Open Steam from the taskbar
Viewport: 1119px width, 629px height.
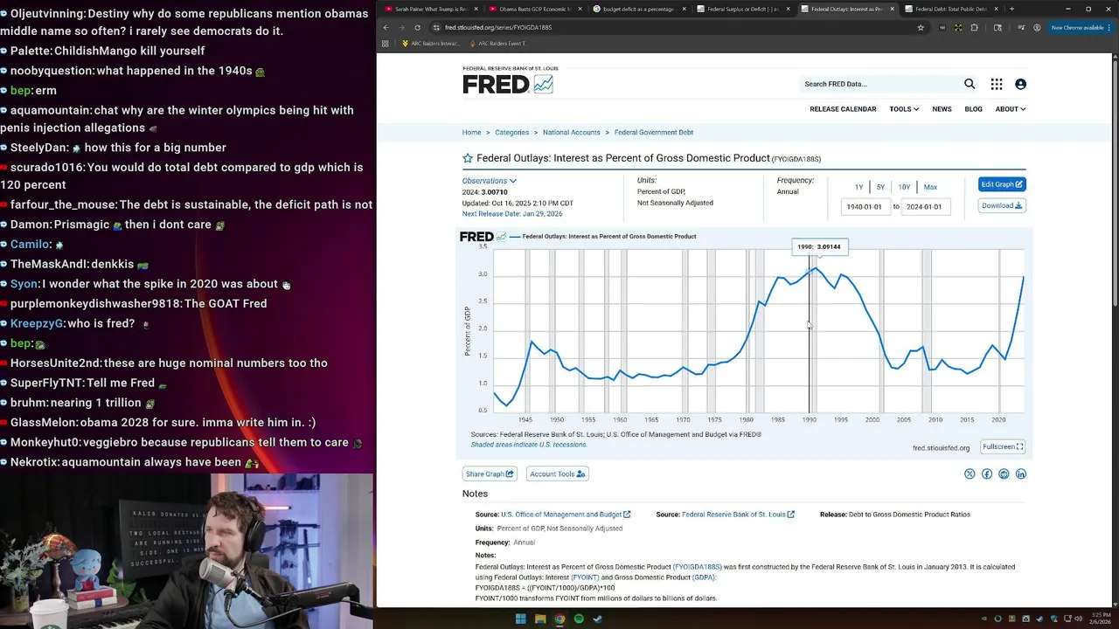(598, 619)
